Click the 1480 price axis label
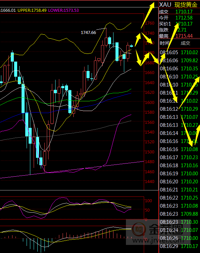200x253 pixels. [x=149, y=162]
